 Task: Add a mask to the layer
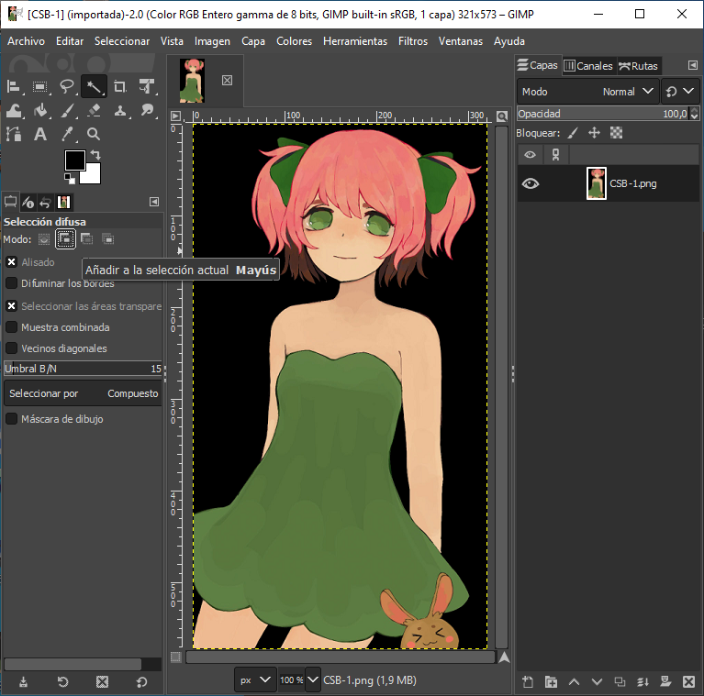pyautogui.click(x=665, y=681)
